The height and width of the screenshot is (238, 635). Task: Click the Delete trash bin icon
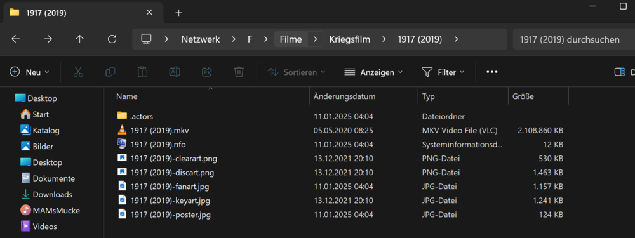click(239, 72)
